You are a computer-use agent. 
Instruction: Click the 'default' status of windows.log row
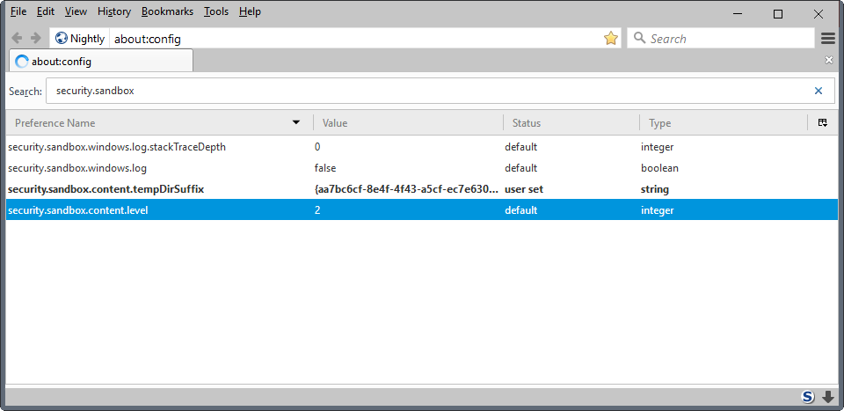tap(520, 168)
